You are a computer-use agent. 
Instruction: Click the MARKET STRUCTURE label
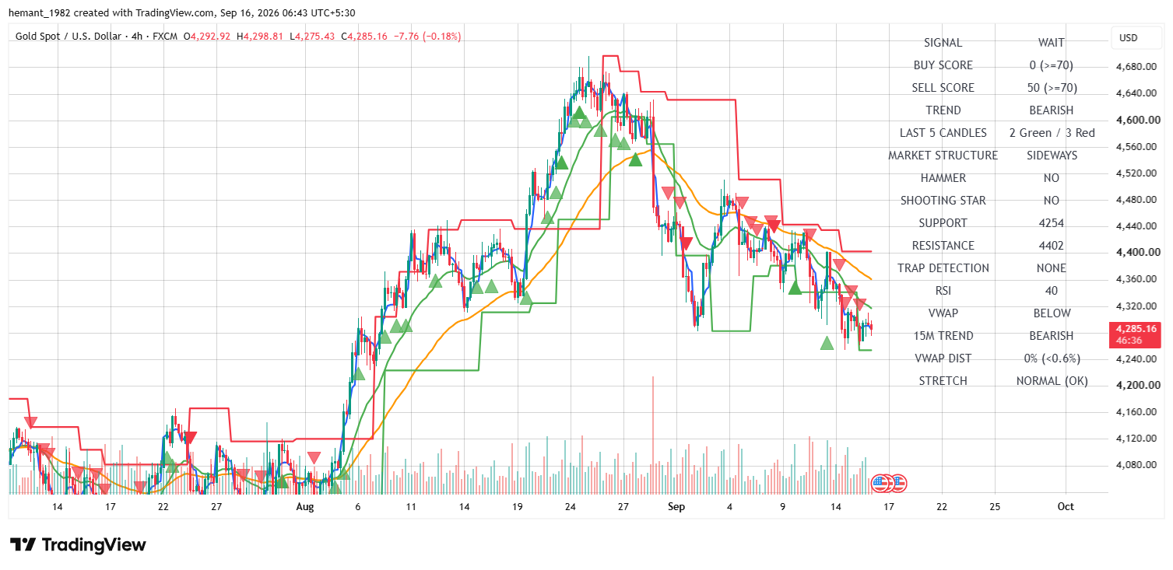(943, 156)
